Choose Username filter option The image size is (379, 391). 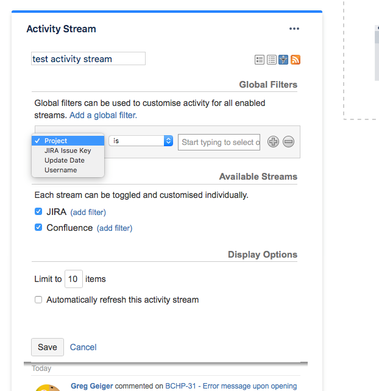(x=68, y=170)
